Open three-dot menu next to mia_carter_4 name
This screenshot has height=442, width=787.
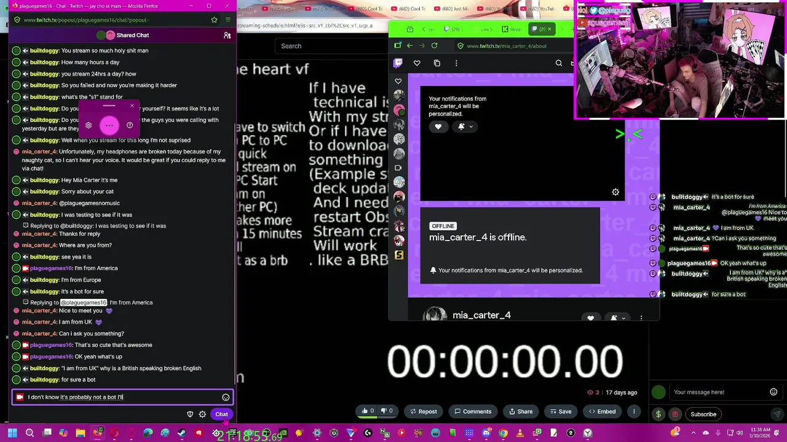click(641, 318)
